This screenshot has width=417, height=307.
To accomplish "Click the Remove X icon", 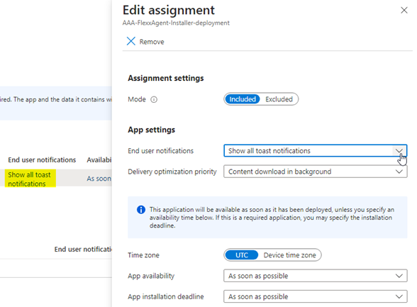I will click(x=130, y=41).
